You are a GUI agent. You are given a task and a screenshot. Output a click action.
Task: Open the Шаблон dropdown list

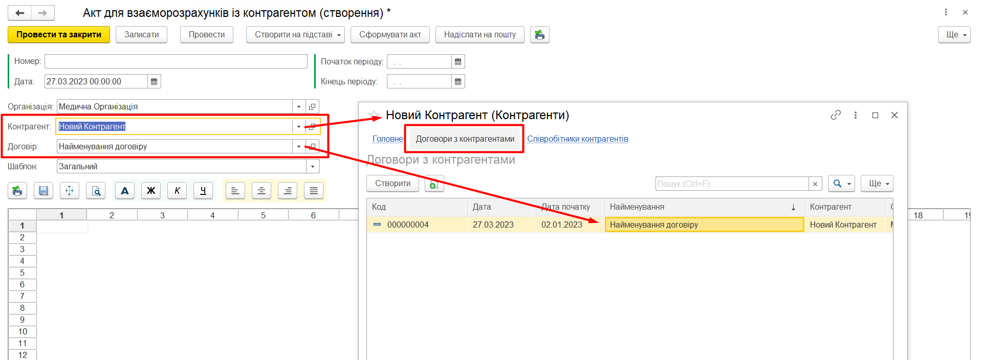312,167
